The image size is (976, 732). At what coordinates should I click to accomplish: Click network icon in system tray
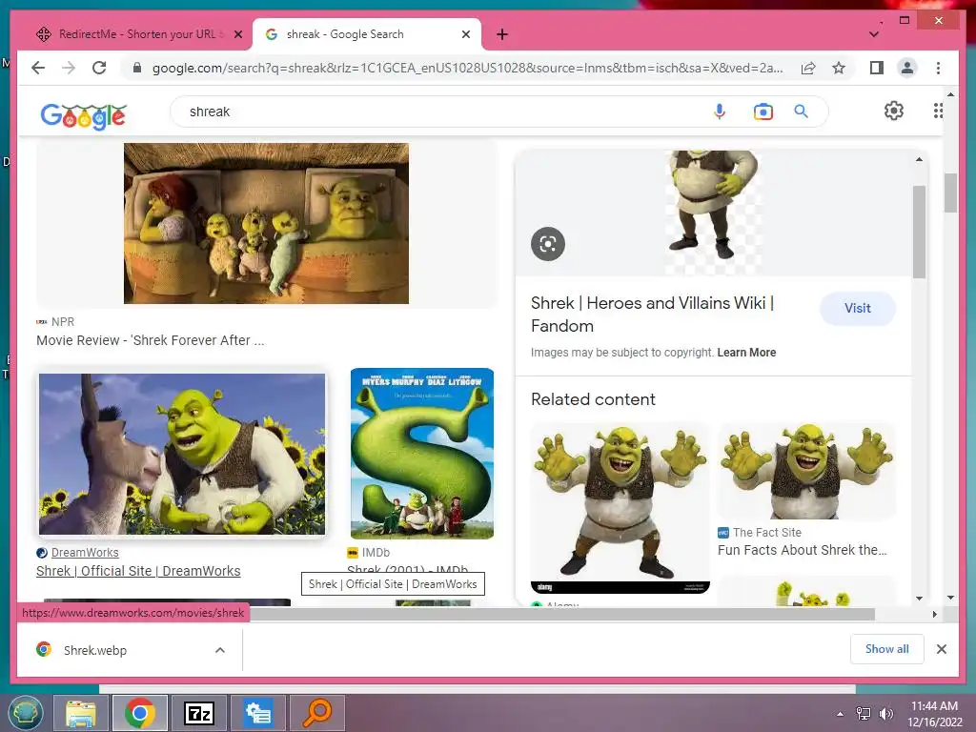[x=863, y=714]
